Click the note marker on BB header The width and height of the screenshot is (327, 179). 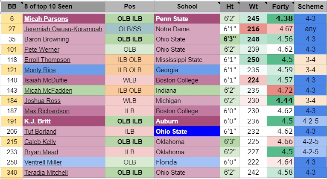point(21,3)
